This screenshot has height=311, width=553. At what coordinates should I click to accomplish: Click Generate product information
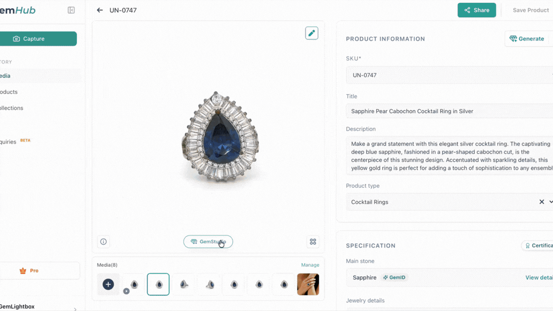(x=527, y=39)
